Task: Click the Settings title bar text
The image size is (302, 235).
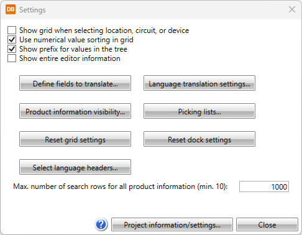Action: point(32,10)
